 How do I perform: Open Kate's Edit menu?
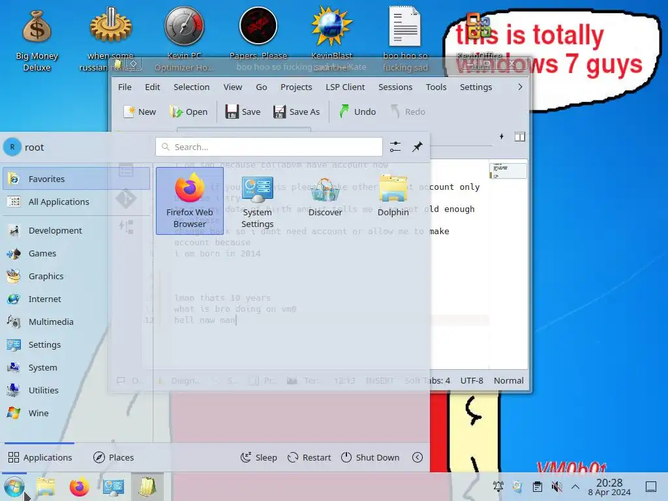[x=153, y=87]
